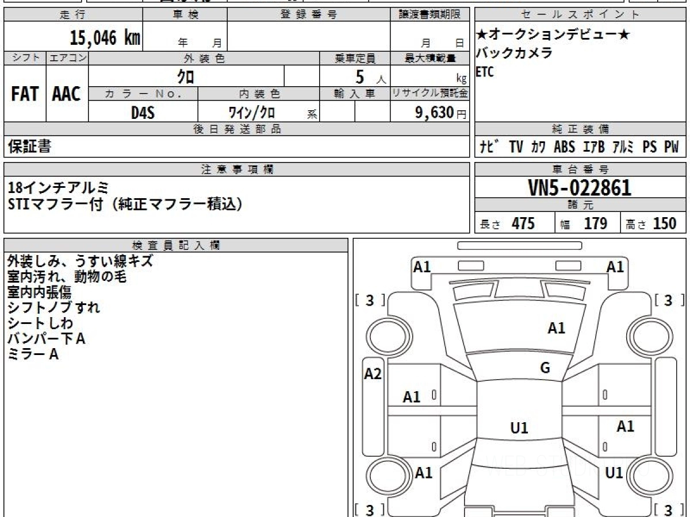This screenshot has height=517, width=690.
Task: Select the ★オークションデビュー★ line
Action: tap(553, 34)
